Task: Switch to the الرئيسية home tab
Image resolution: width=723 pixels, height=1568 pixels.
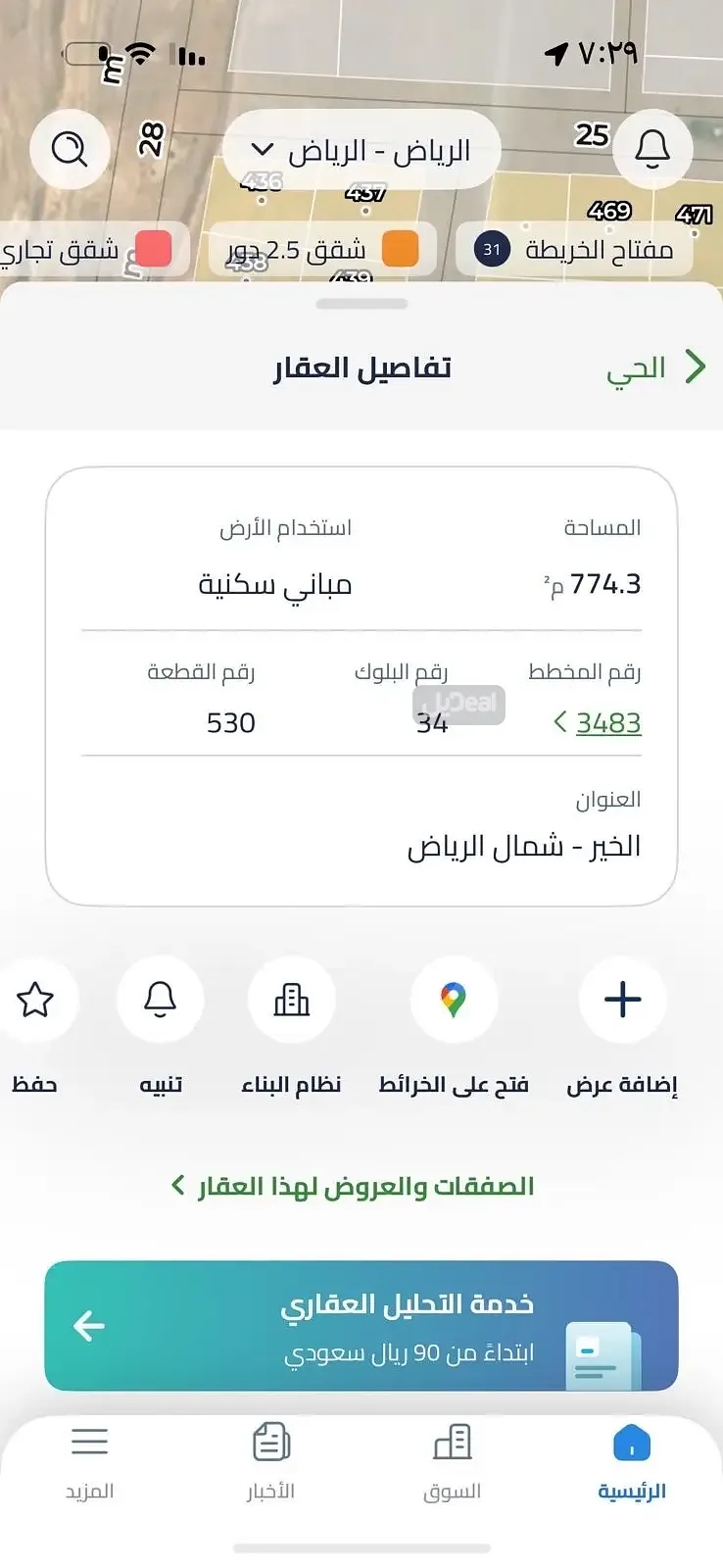Action: (x=632, y=1461)
